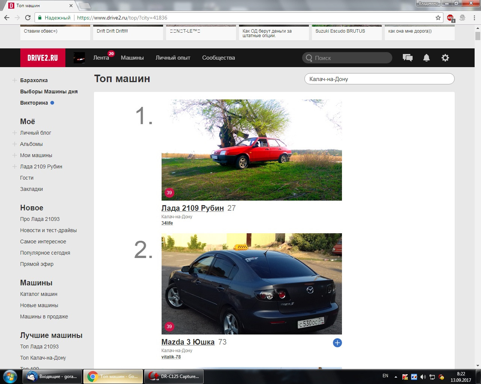Open the Лада 2109 Рубин car title link

click(x=192, y=208)
